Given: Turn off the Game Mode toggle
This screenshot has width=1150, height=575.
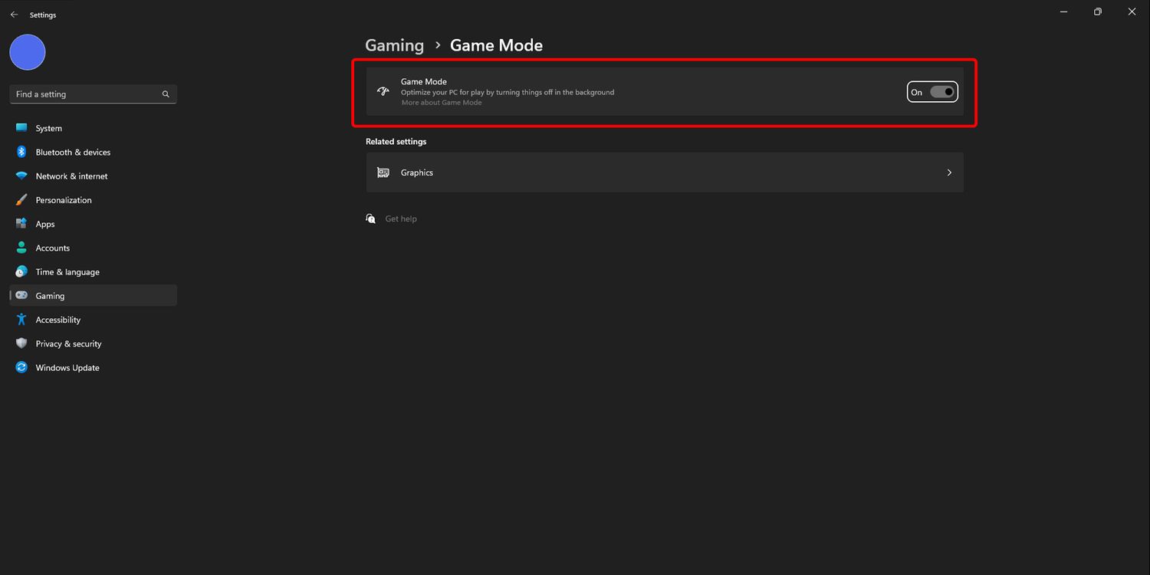Looking at the screenshot, I should point(942,92).
